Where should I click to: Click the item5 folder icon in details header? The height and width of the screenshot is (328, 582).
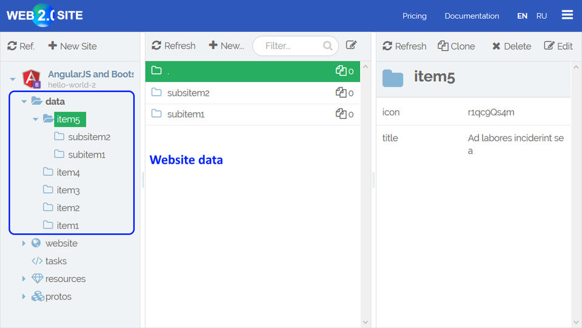point(393,78)
